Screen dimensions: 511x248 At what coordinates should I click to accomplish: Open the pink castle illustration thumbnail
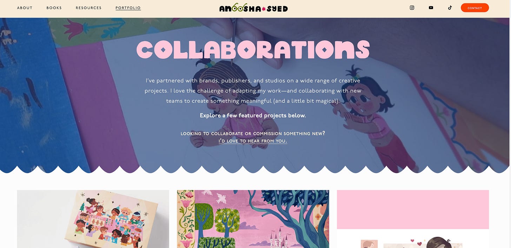pyautogui.click(x=253, y=219)
